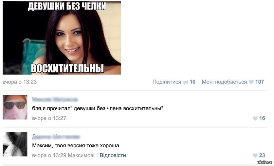Click the Максимові reply reference

(x=81, y=155)
